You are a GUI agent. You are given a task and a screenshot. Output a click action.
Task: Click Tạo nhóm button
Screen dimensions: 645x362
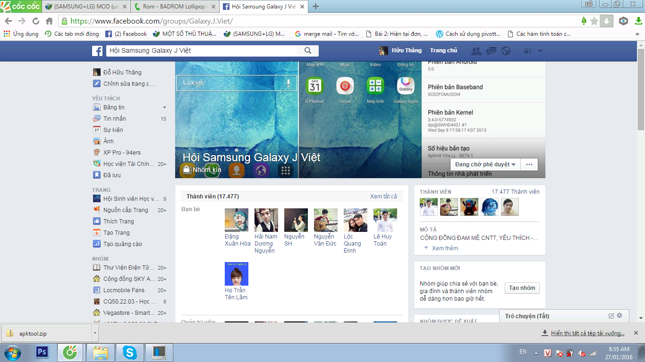[x=522, y=288]
